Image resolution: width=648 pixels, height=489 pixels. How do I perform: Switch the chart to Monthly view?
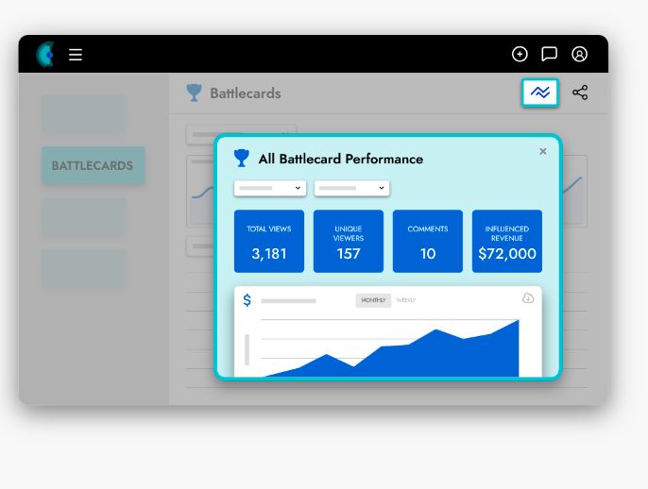pyautogui.click(x=373, y=300)
